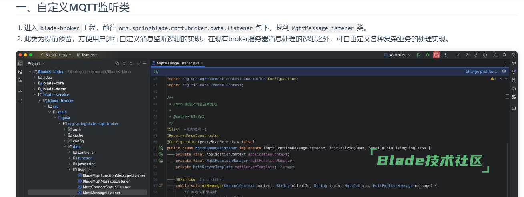
Task: Expand the .idea folder
Action: [35, 78]
